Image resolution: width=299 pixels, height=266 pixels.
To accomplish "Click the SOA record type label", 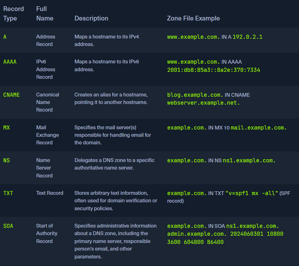I will (8, 226).
